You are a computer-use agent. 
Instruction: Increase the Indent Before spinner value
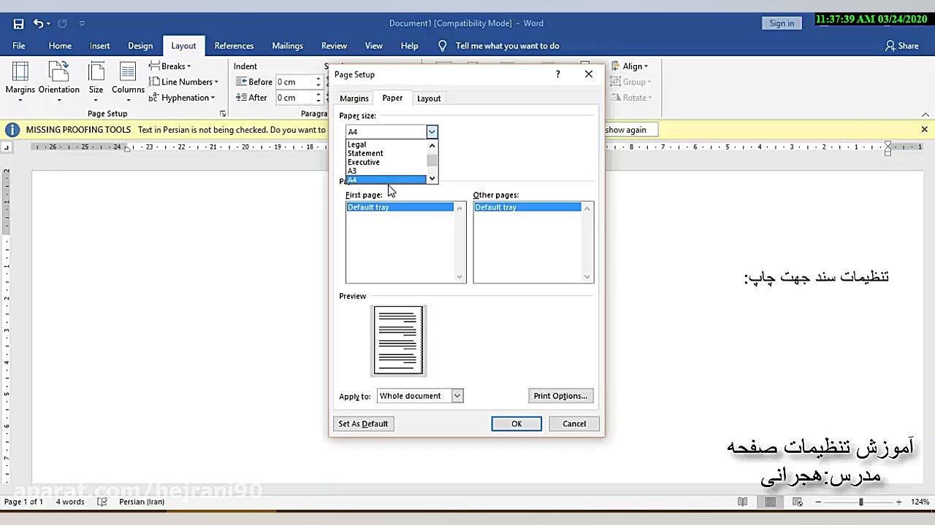tap(318, 79)
